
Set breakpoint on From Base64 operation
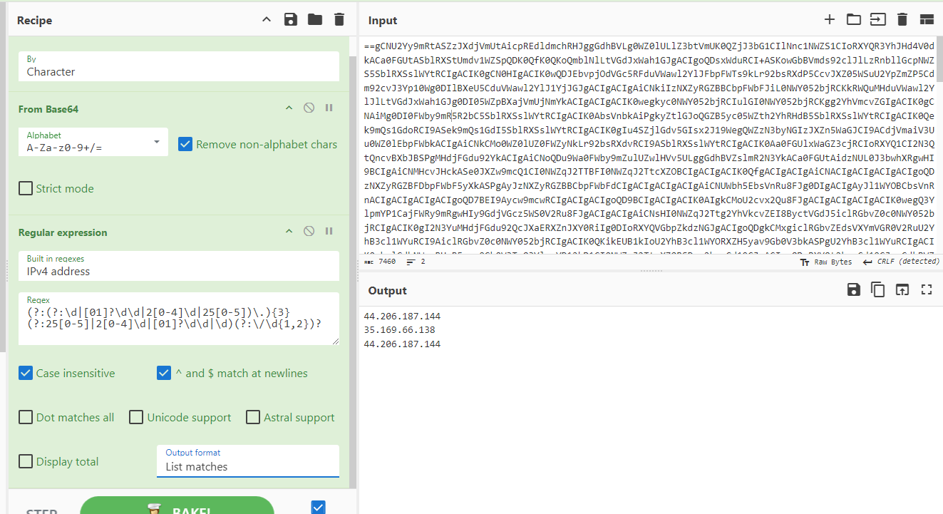coord(329,108)
